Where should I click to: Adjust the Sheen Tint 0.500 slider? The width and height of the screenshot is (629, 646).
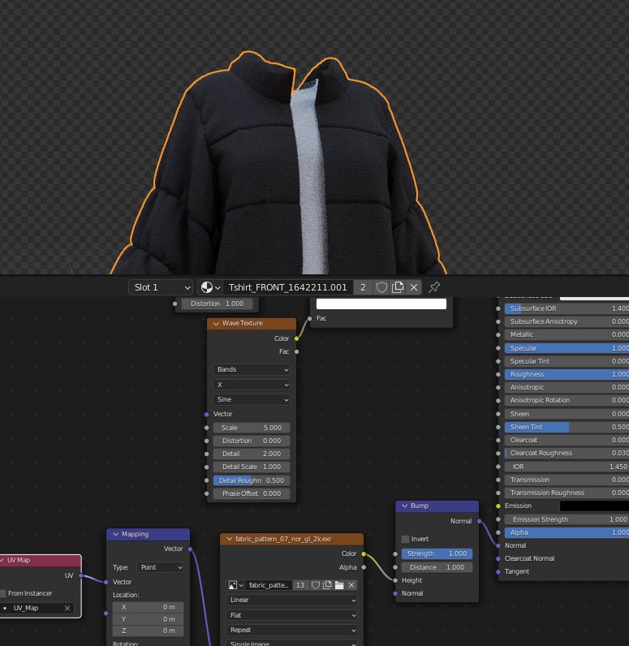(567, 427)
